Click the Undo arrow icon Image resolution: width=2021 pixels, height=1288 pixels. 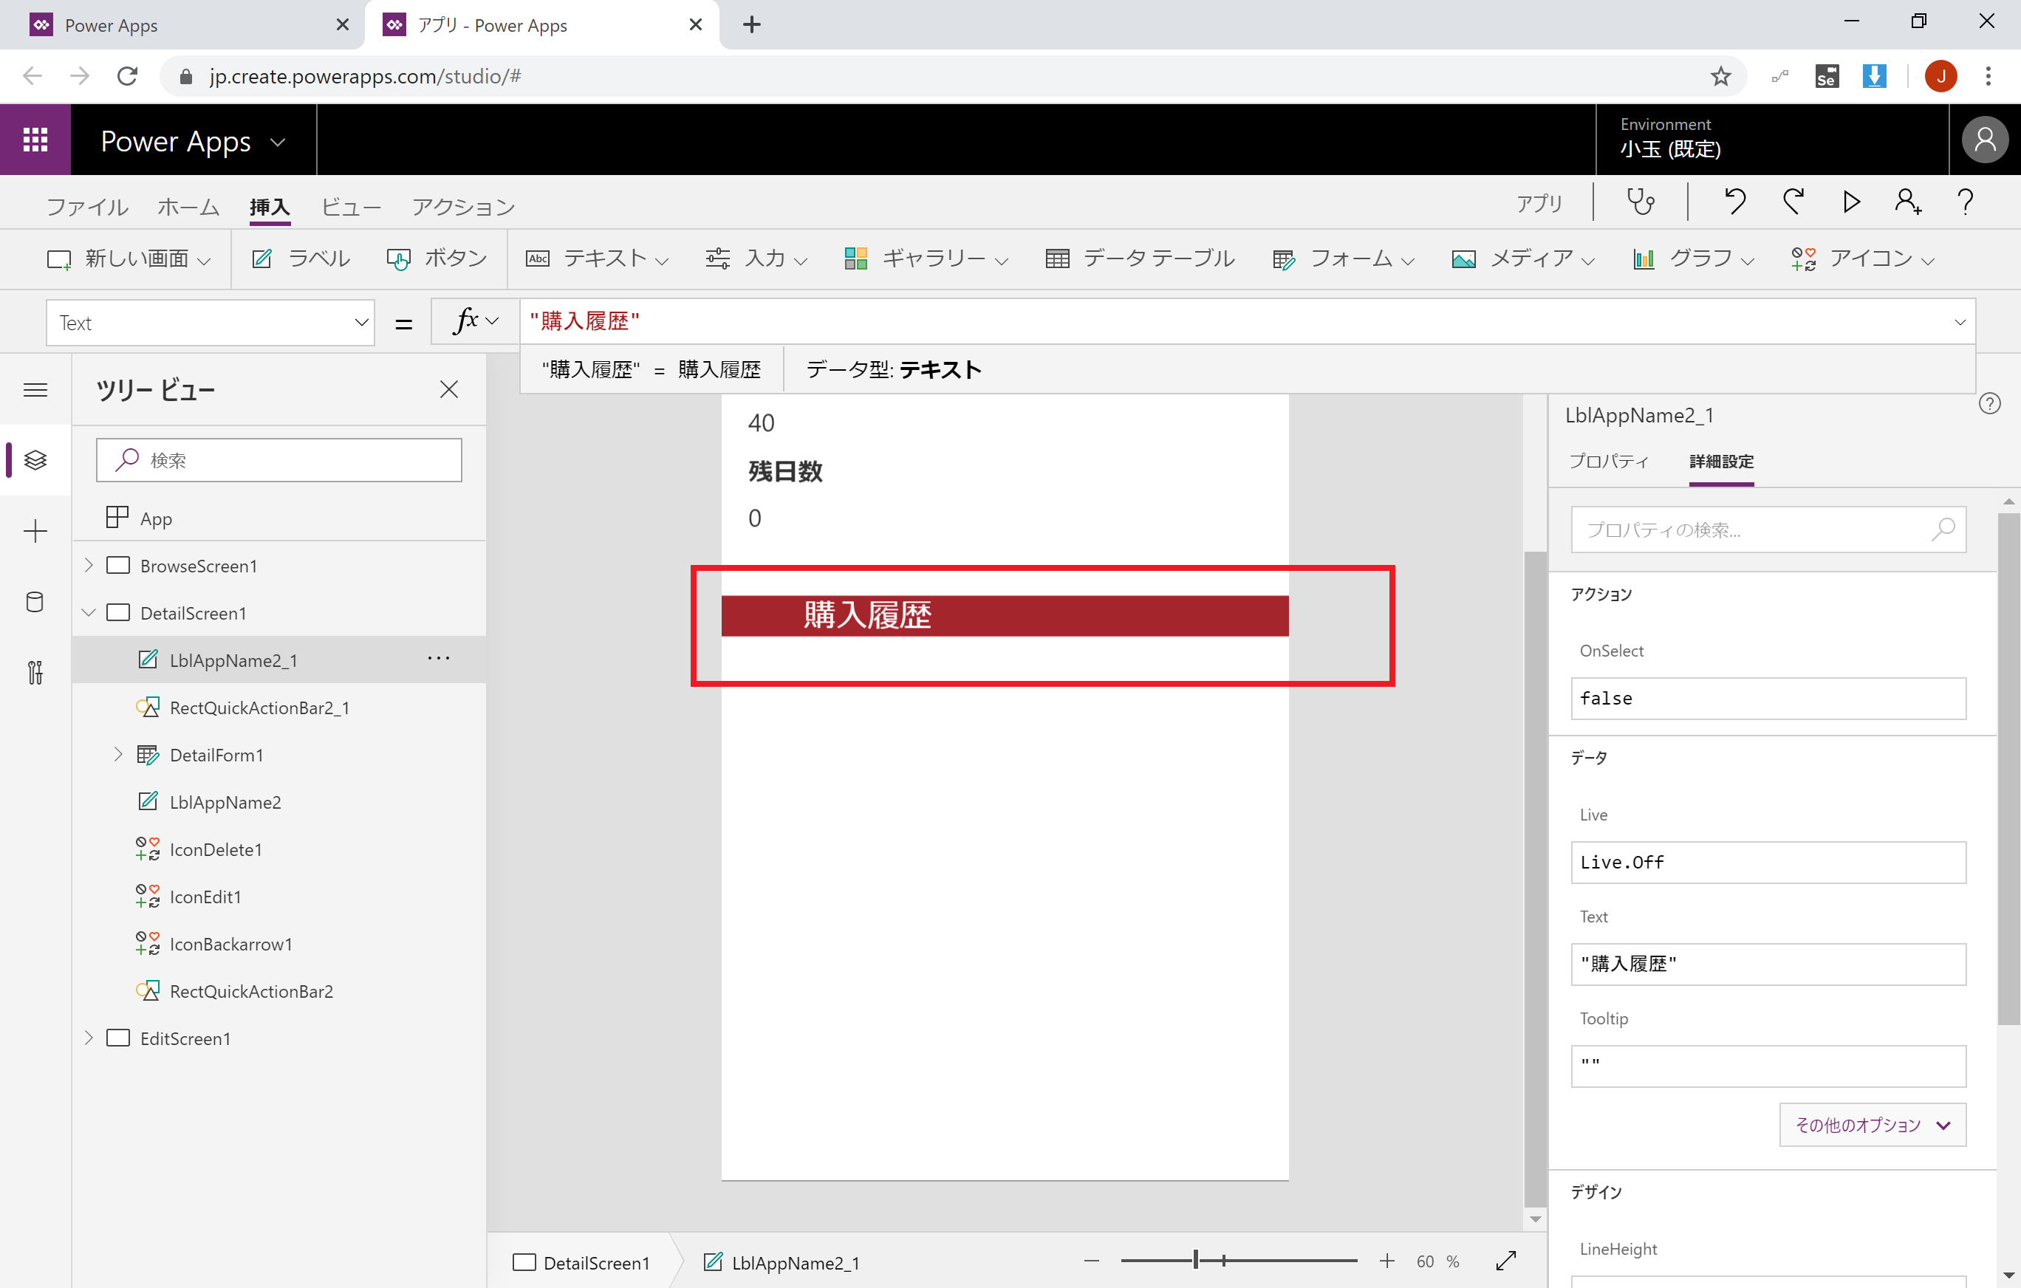(1735, 202)
